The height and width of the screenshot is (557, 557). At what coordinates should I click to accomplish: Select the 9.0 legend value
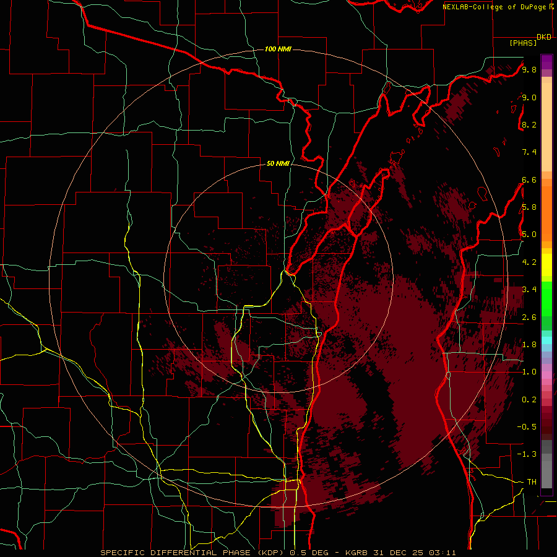pos(529,97)
